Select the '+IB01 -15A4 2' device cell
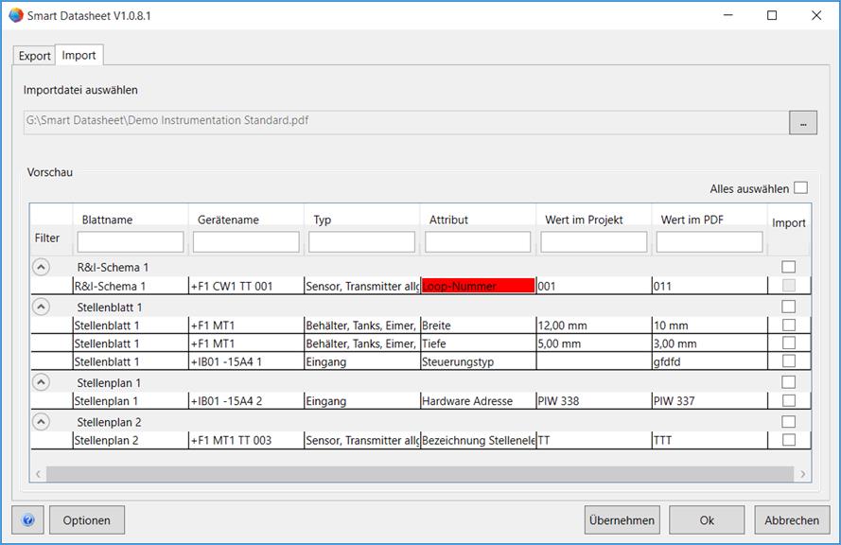Screen dimensions: 841x545 click(246, 400)
